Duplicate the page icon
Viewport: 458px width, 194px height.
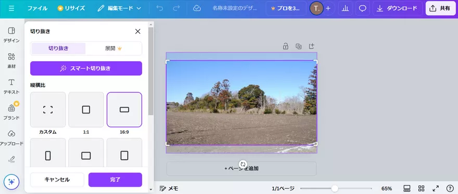[299, 46]
